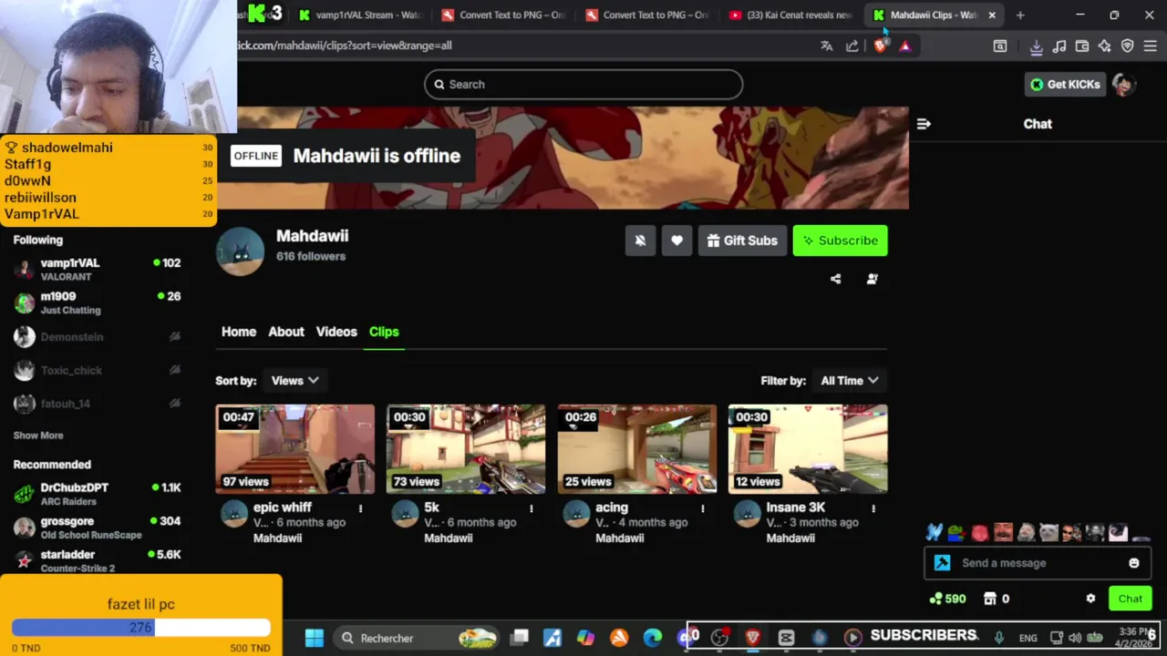Open options menu for 5k clip
The image size is (1167, 656).
[x=532, y=508]
